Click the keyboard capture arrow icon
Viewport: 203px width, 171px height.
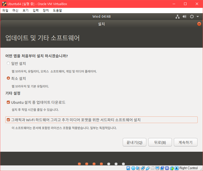pyautogui.click(x=176, y=168)
